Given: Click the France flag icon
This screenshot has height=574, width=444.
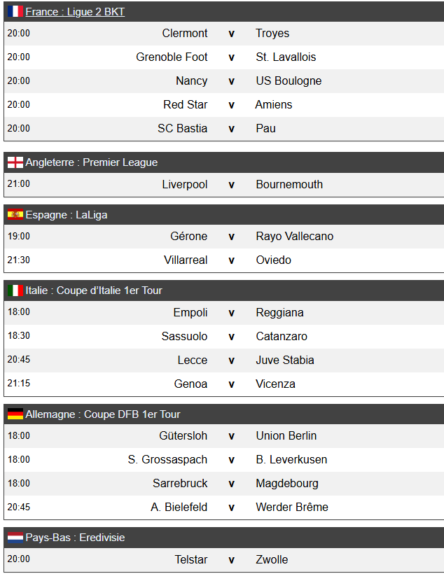Looking at the screenshot, I should 15,11.
